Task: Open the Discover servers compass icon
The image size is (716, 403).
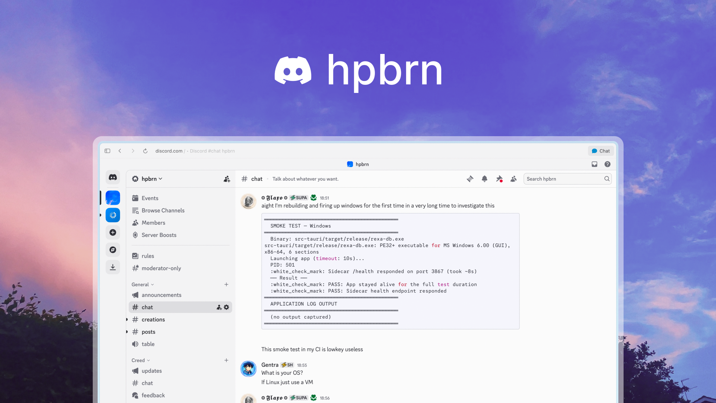Action: click(113, 250)
